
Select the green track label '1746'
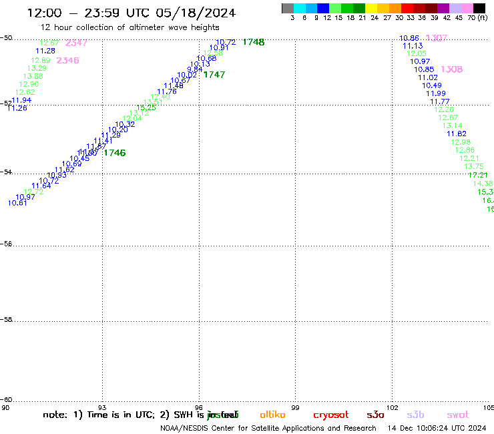point(115,153)
